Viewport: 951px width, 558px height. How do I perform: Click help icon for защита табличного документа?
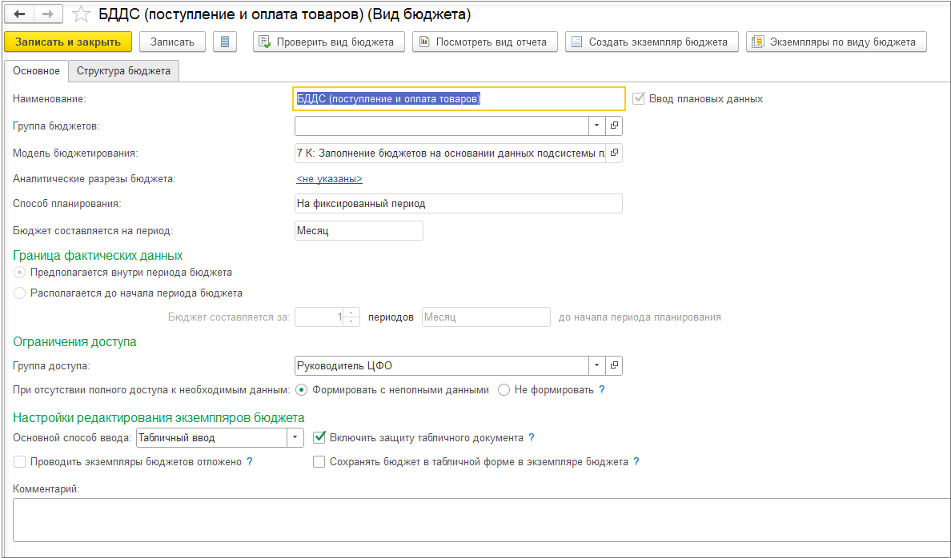[532, 438]
